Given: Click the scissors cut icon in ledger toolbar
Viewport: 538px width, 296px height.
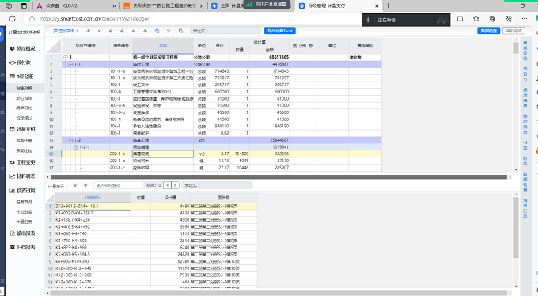Looking at the screenshot, I should (169, 31).
